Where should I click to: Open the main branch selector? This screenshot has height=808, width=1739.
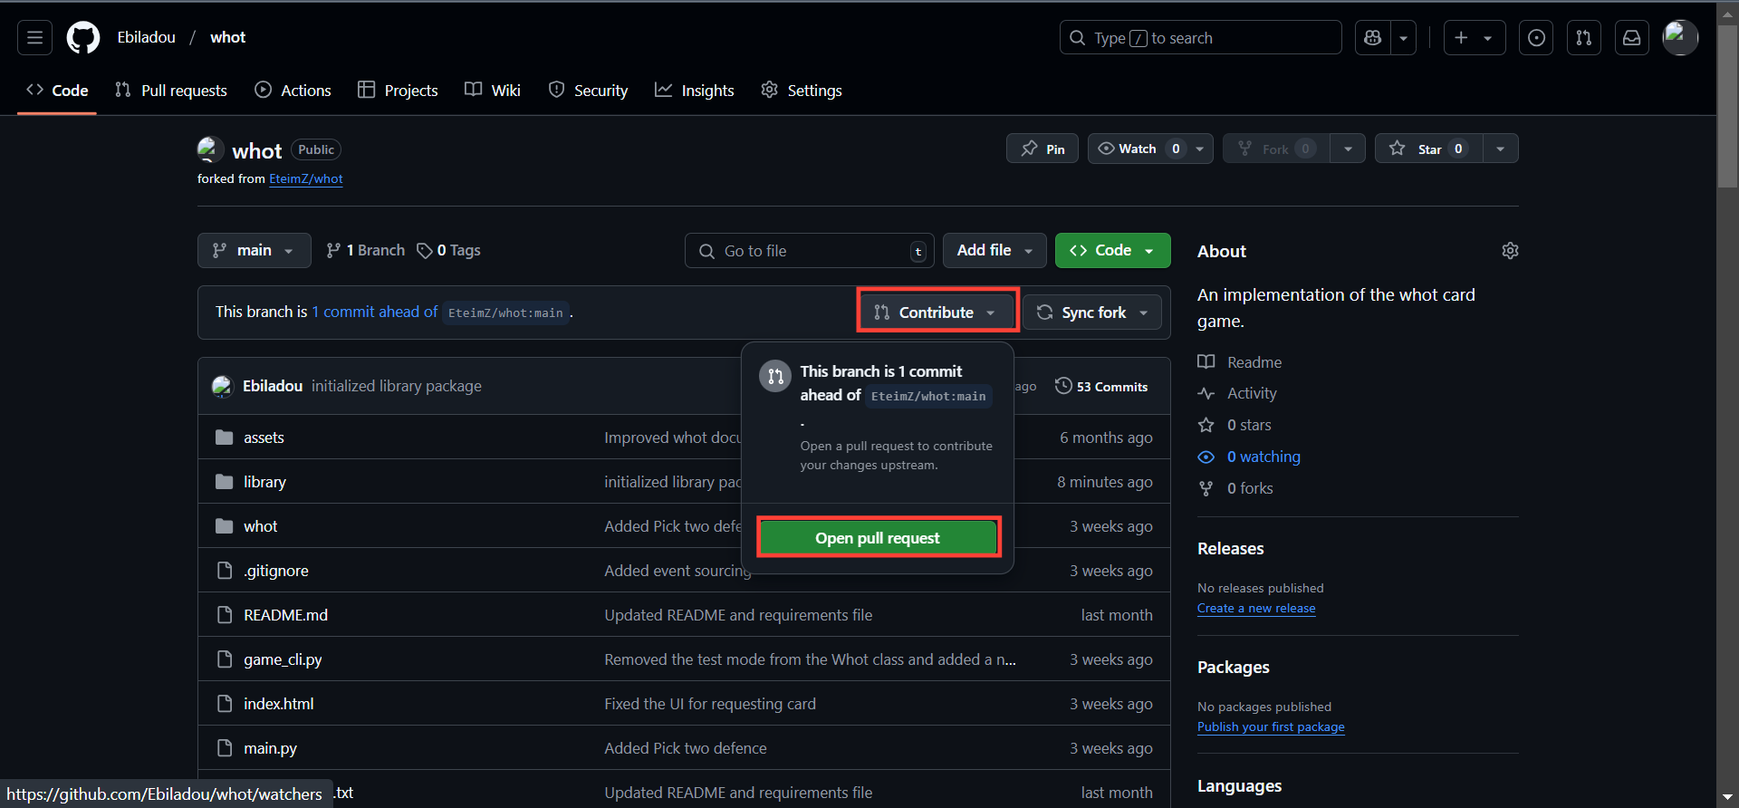(254, 251)
